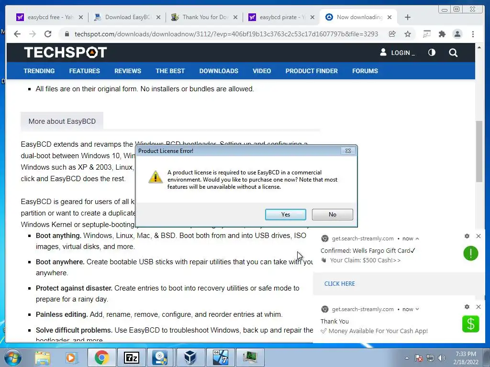Open the Windows Start button
The image size is (490, 367).
tap(13, 357)
